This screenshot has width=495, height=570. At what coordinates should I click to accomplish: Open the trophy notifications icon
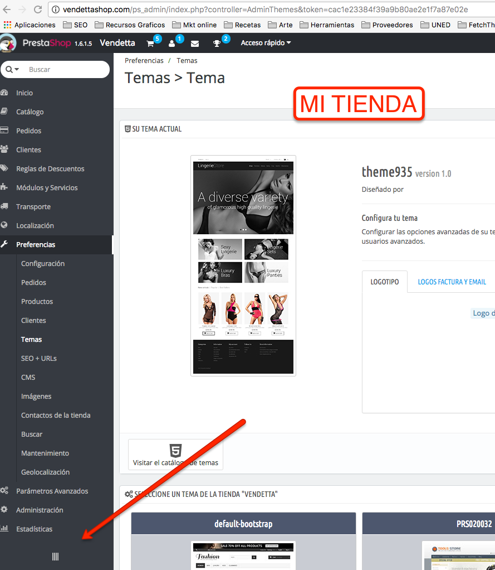tap(217, 44)
